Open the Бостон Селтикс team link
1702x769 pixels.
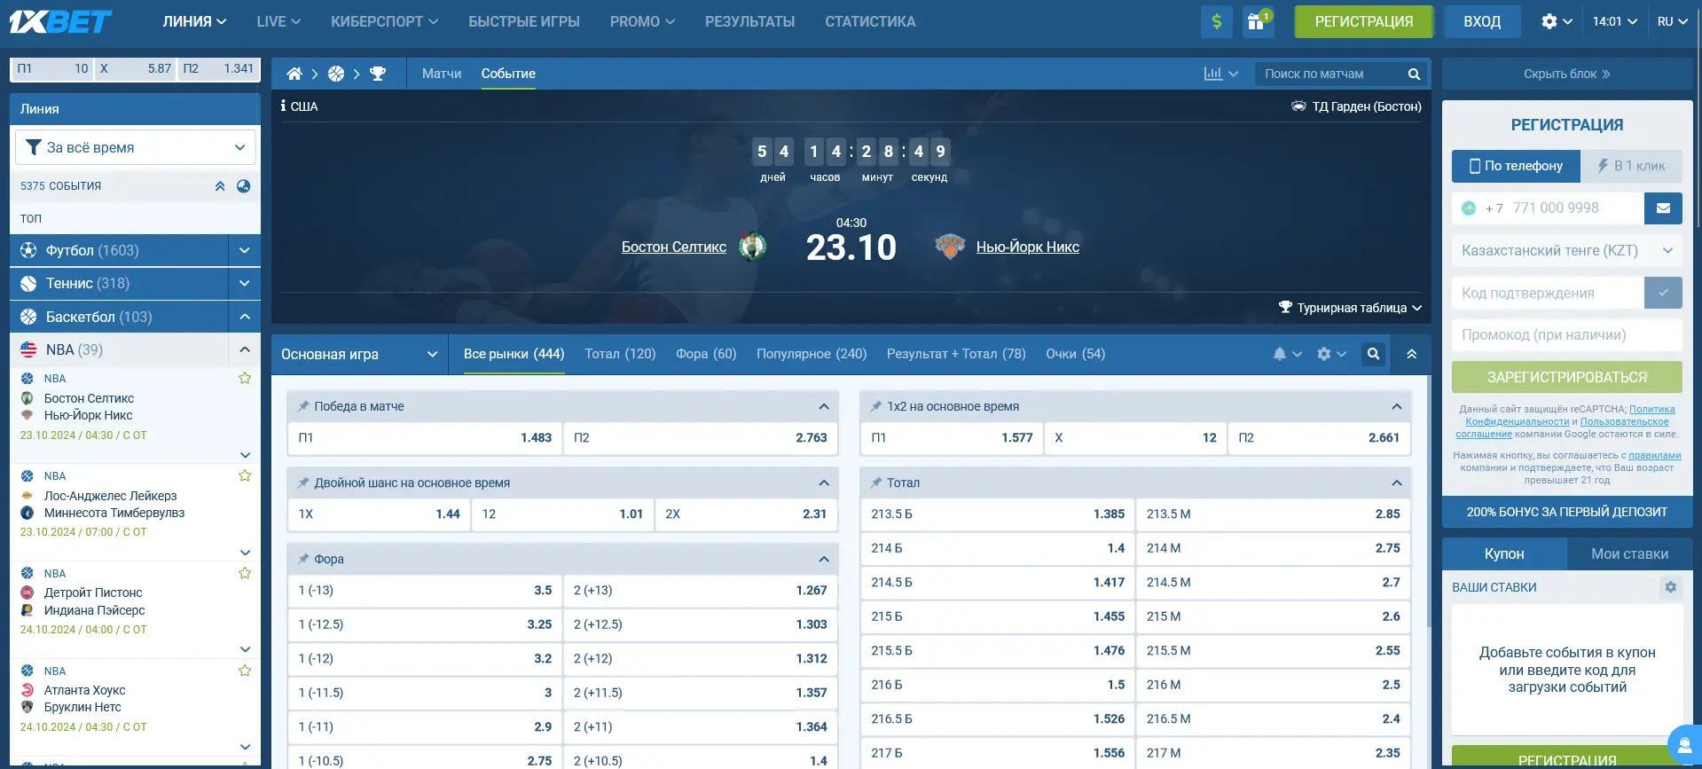click(673, 247)
